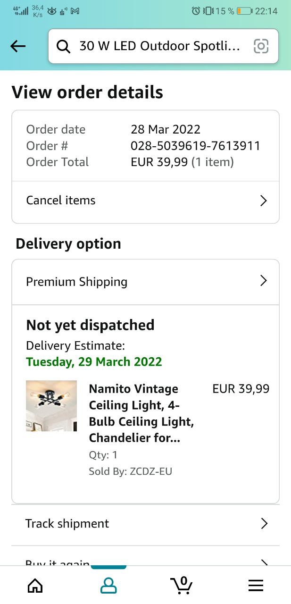
Task: Open camera scan search icon
Action: click(261, 46)
